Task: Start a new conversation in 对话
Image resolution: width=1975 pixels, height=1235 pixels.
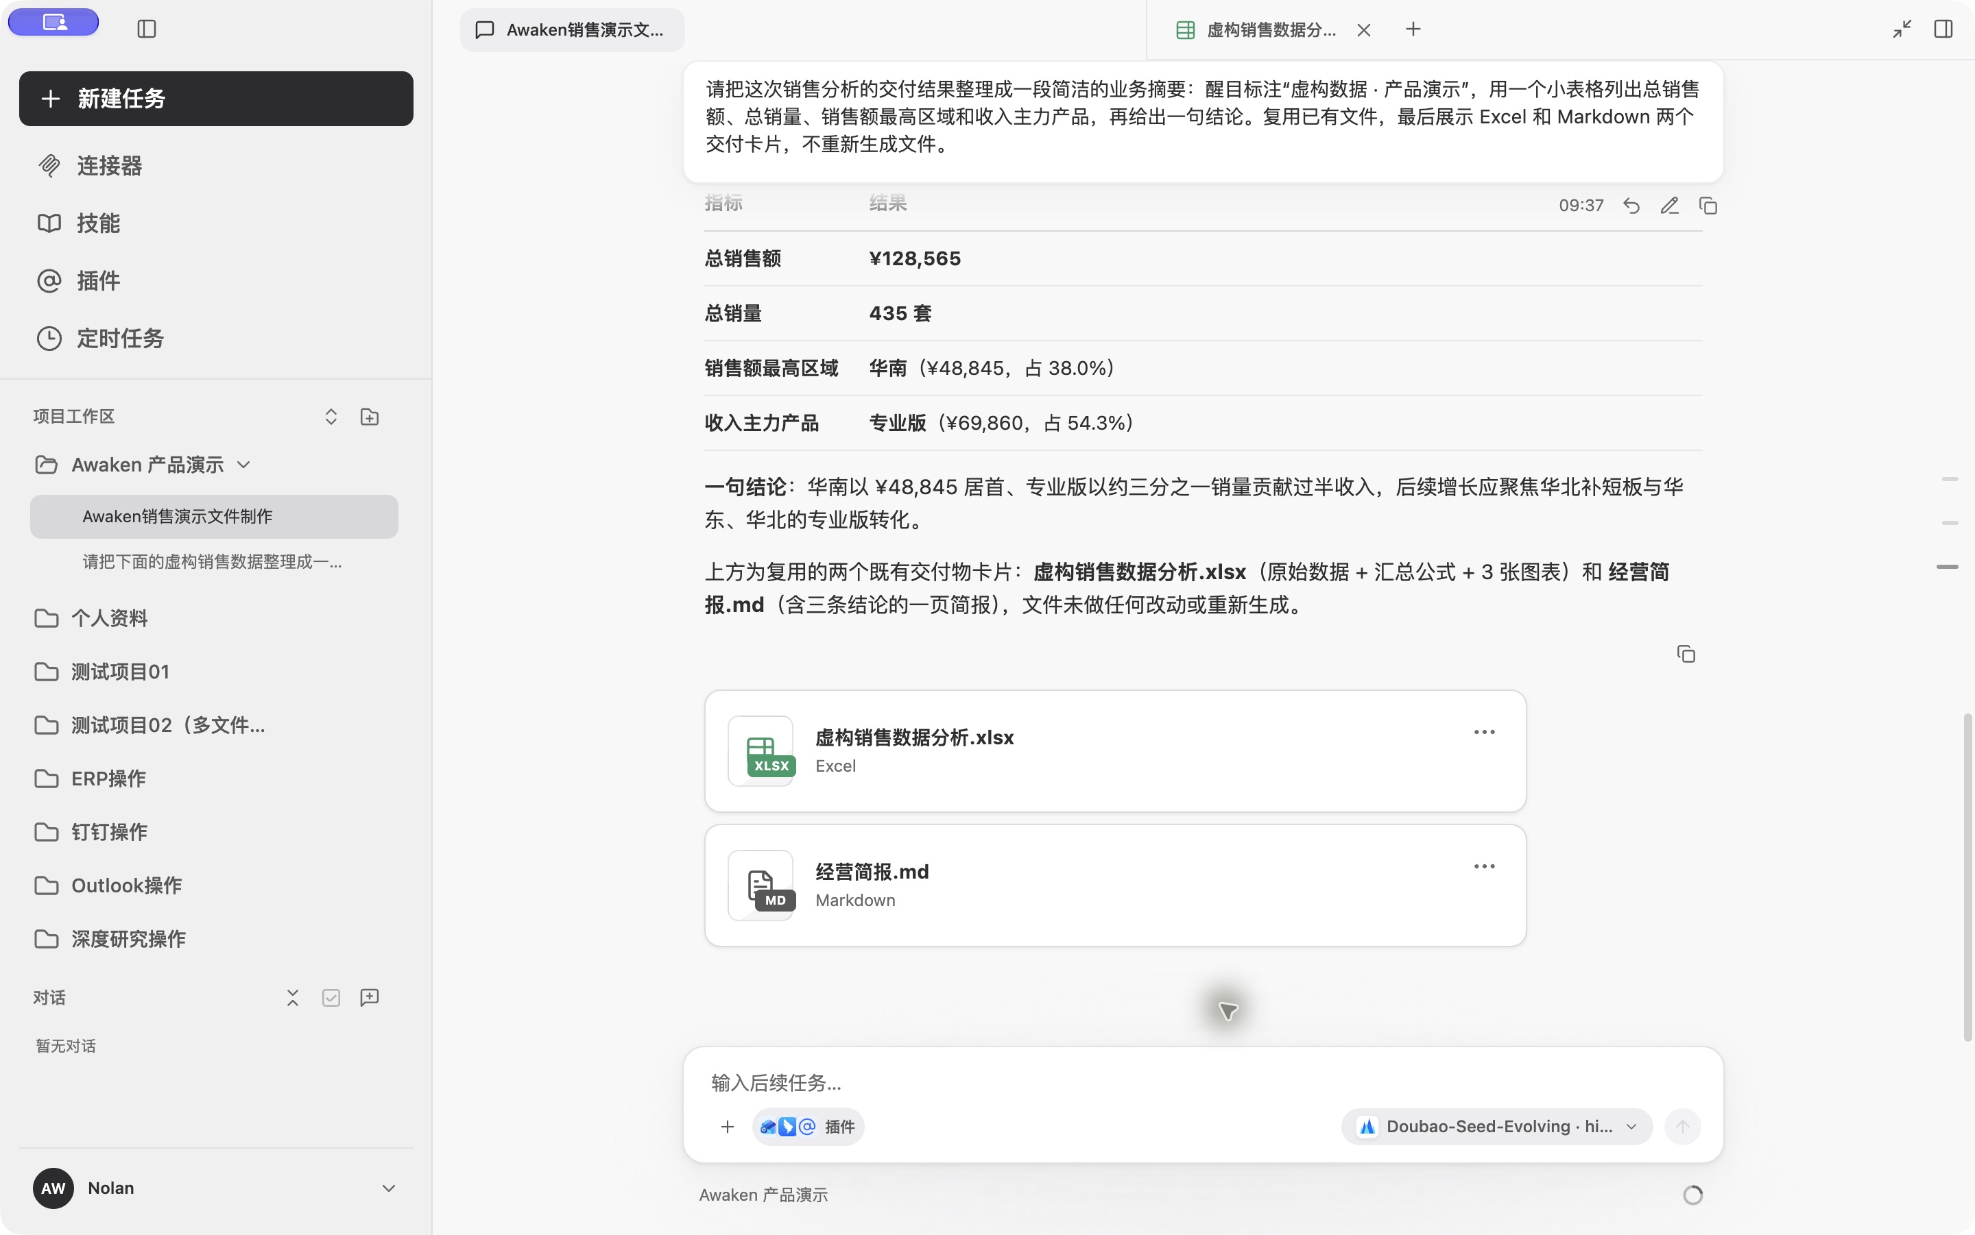Action: tap(370, 997)
